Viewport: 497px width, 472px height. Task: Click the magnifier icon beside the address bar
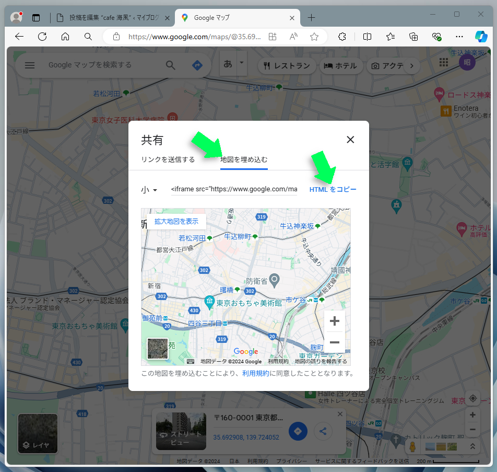pos(88,37)
